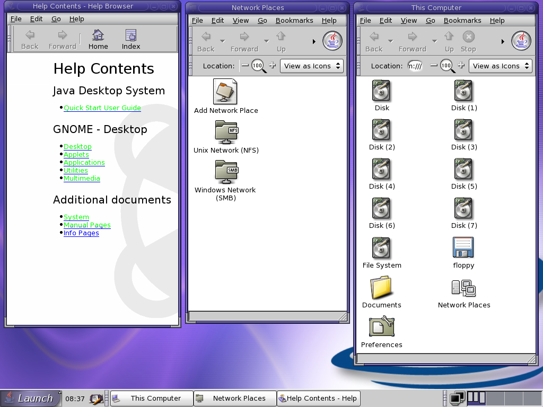Screen dimensions: 543x407
Task: Click the Up button in Network Places
Action: point(281,41)
